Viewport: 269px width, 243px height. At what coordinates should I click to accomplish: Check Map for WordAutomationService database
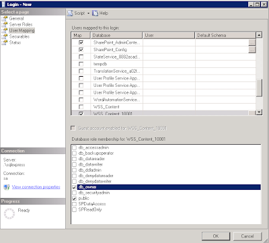81,100
